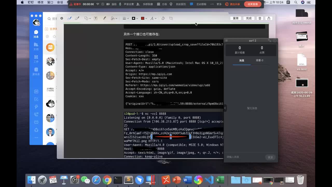Click the 结束直播 end live button

253,4
